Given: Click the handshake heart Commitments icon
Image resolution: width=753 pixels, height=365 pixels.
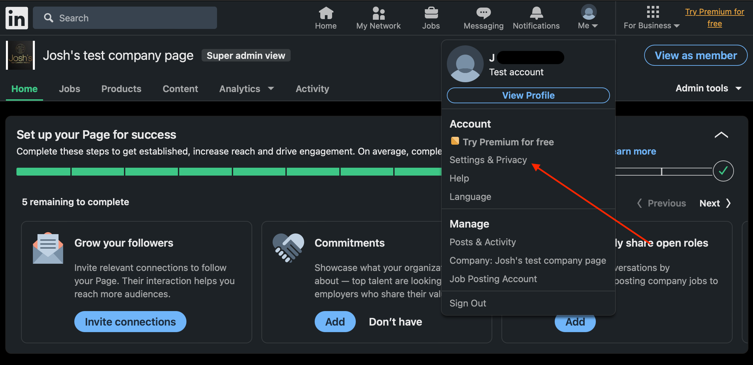Looking at the screenshot, I should (x=288, y=248).
